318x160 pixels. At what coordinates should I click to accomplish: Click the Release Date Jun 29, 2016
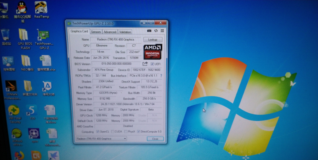click(x=101, y=58)
